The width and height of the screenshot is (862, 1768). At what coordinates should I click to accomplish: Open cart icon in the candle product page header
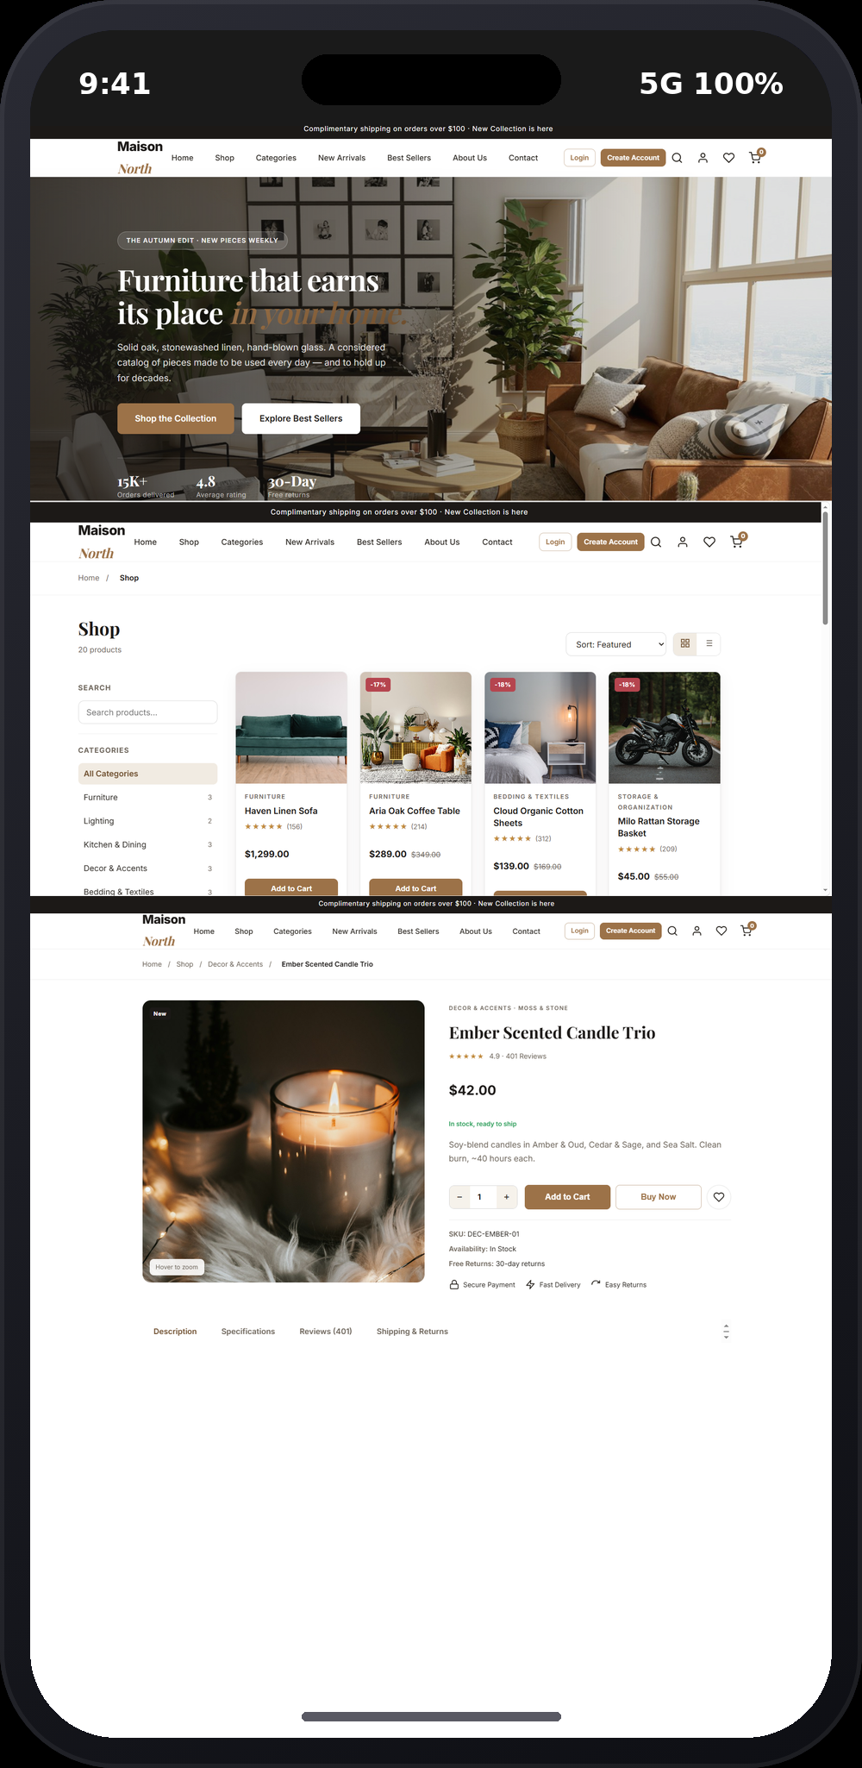[746, 931]
